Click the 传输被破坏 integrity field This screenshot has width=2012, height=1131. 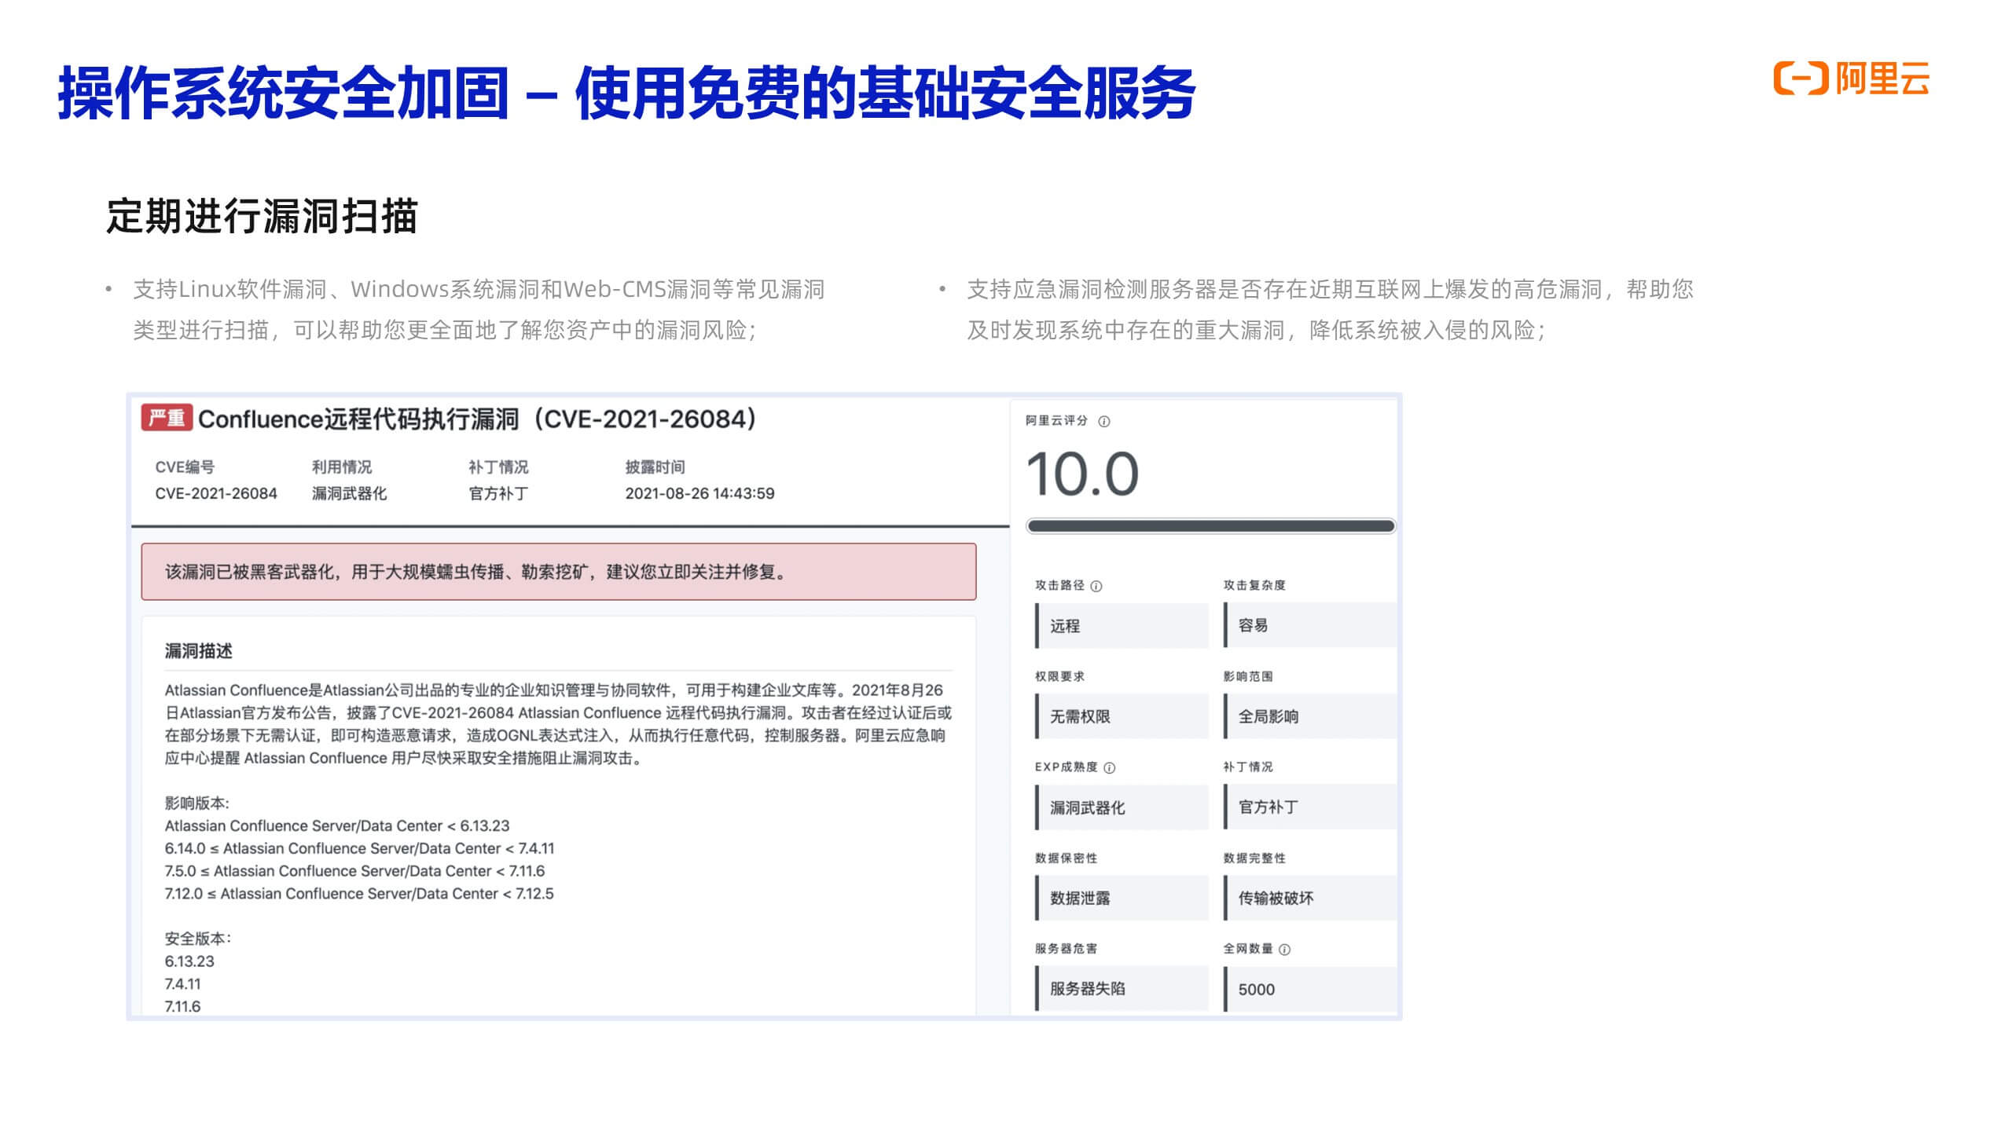(x=1310, y=898)
